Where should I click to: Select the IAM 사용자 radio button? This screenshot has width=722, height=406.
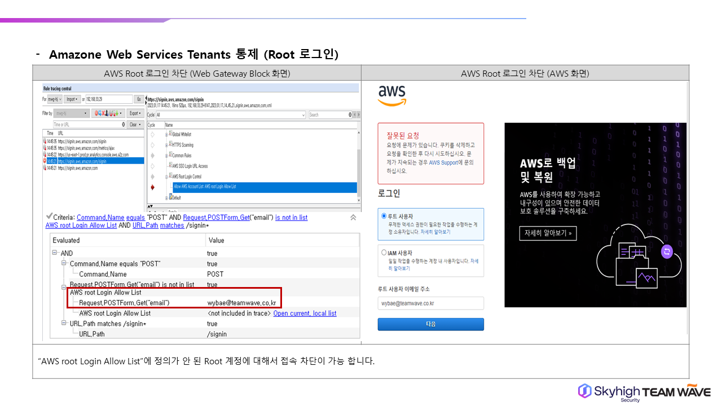384,253
